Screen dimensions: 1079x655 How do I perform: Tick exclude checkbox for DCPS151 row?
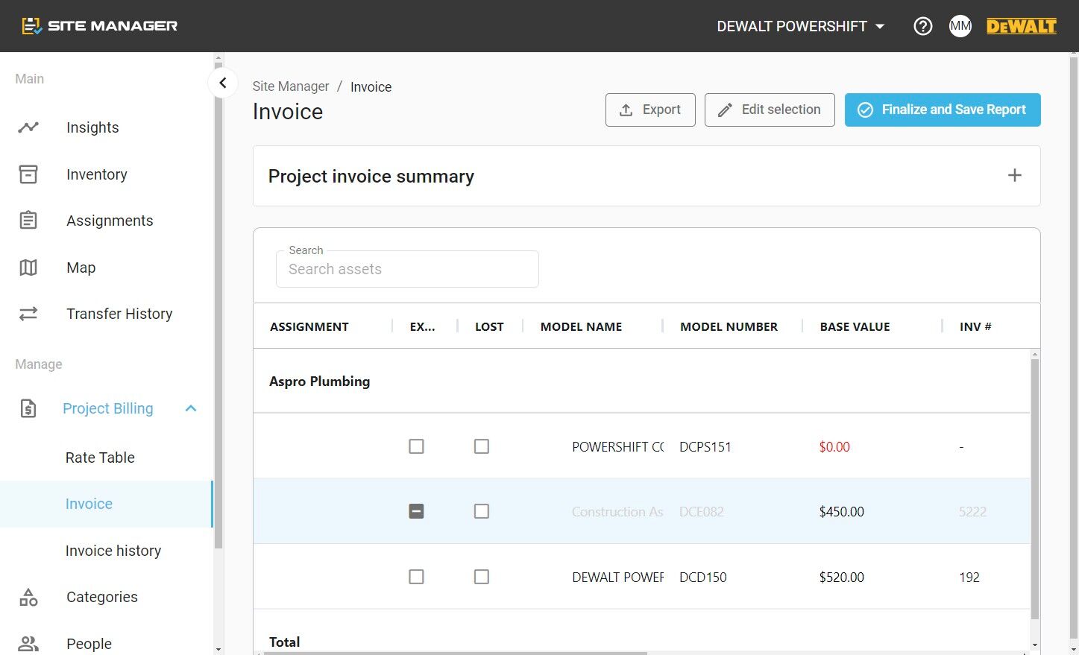416,446
